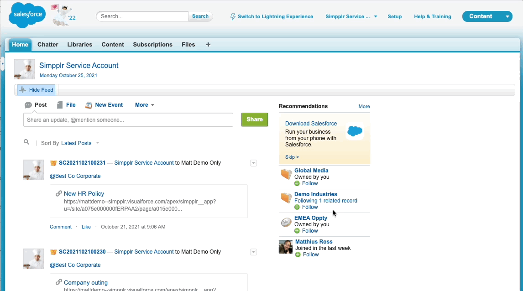Open the Subscriptions tab

(153, 45)
